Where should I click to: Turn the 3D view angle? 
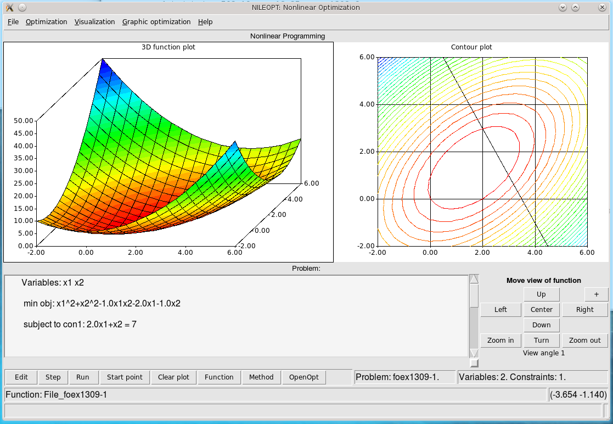click(542, 341)
